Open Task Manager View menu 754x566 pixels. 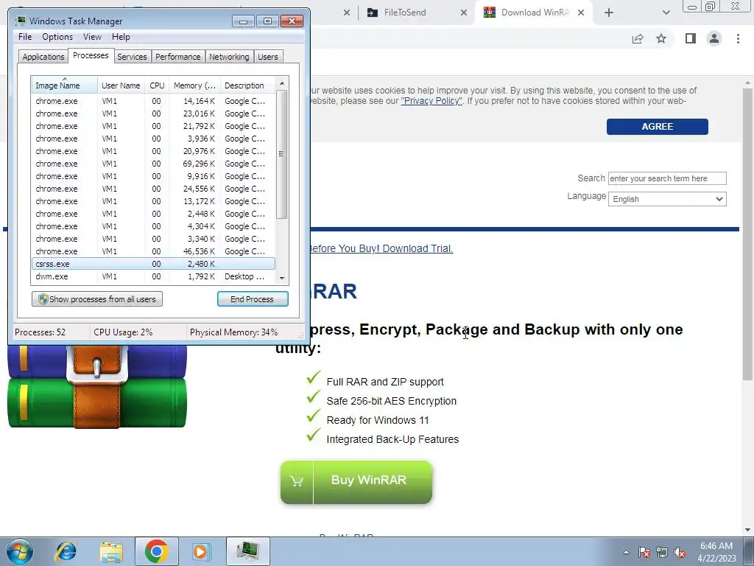coord(92,37)
